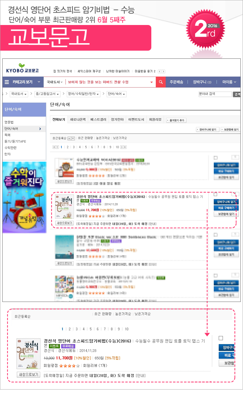This screenshot has width=243, height=398.
Task: Go to next page arrow in pagination
Action: click(122, 147)
